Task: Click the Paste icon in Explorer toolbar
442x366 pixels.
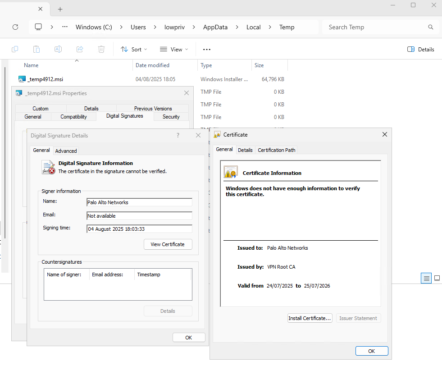Action: (36, 49)
